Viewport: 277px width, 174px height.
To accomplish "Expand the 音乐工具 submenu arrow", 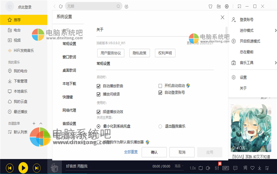I will click(275, 63).
